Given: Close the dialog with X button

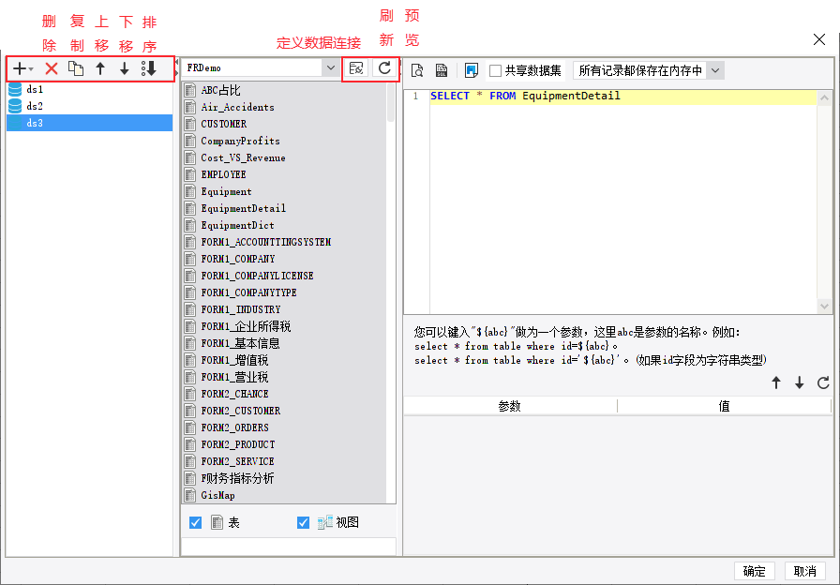Looking at the screenshot, I should click(819, 39).
